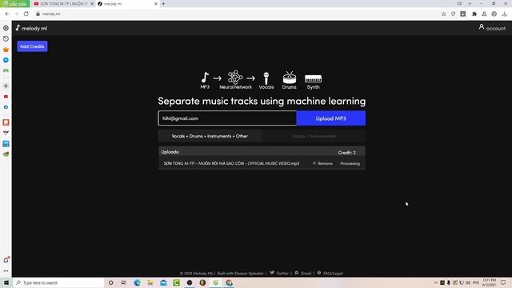Open the sidebar notifications bell
Image resolution: width=512 pixels, height=288 pixels.
[x=6, y=260]
